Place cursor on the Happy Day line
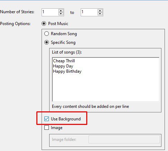Screen dimensions: 168x151 63,66
